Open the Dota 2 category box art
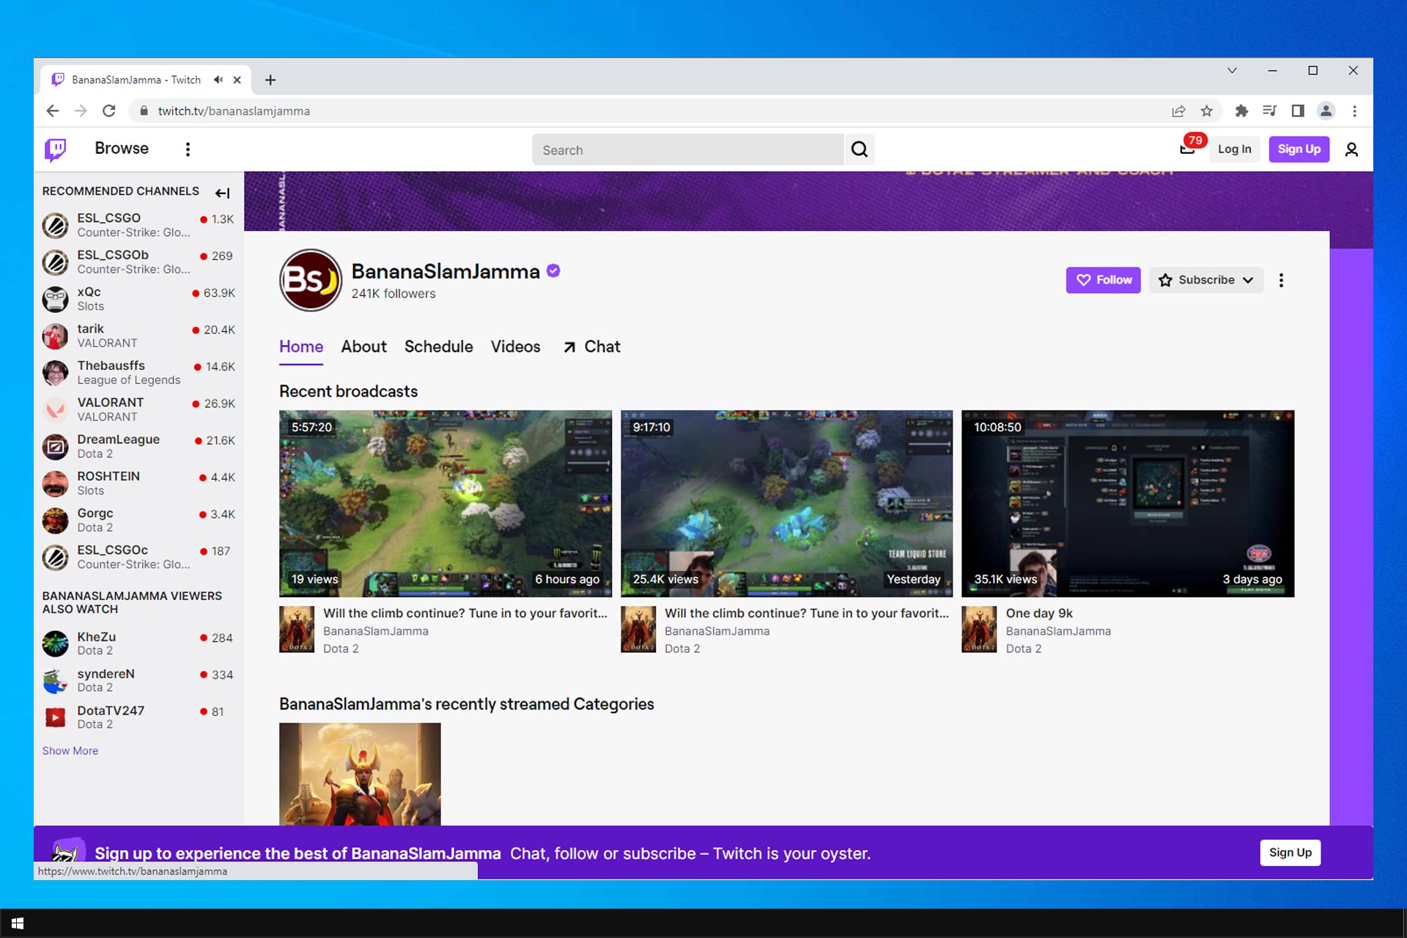The image size is (1407, 938). pyautogui.click(x=360, y=774)
